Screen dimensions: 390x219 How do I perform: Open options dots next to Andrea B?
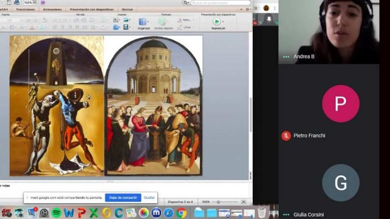(286, 57)
